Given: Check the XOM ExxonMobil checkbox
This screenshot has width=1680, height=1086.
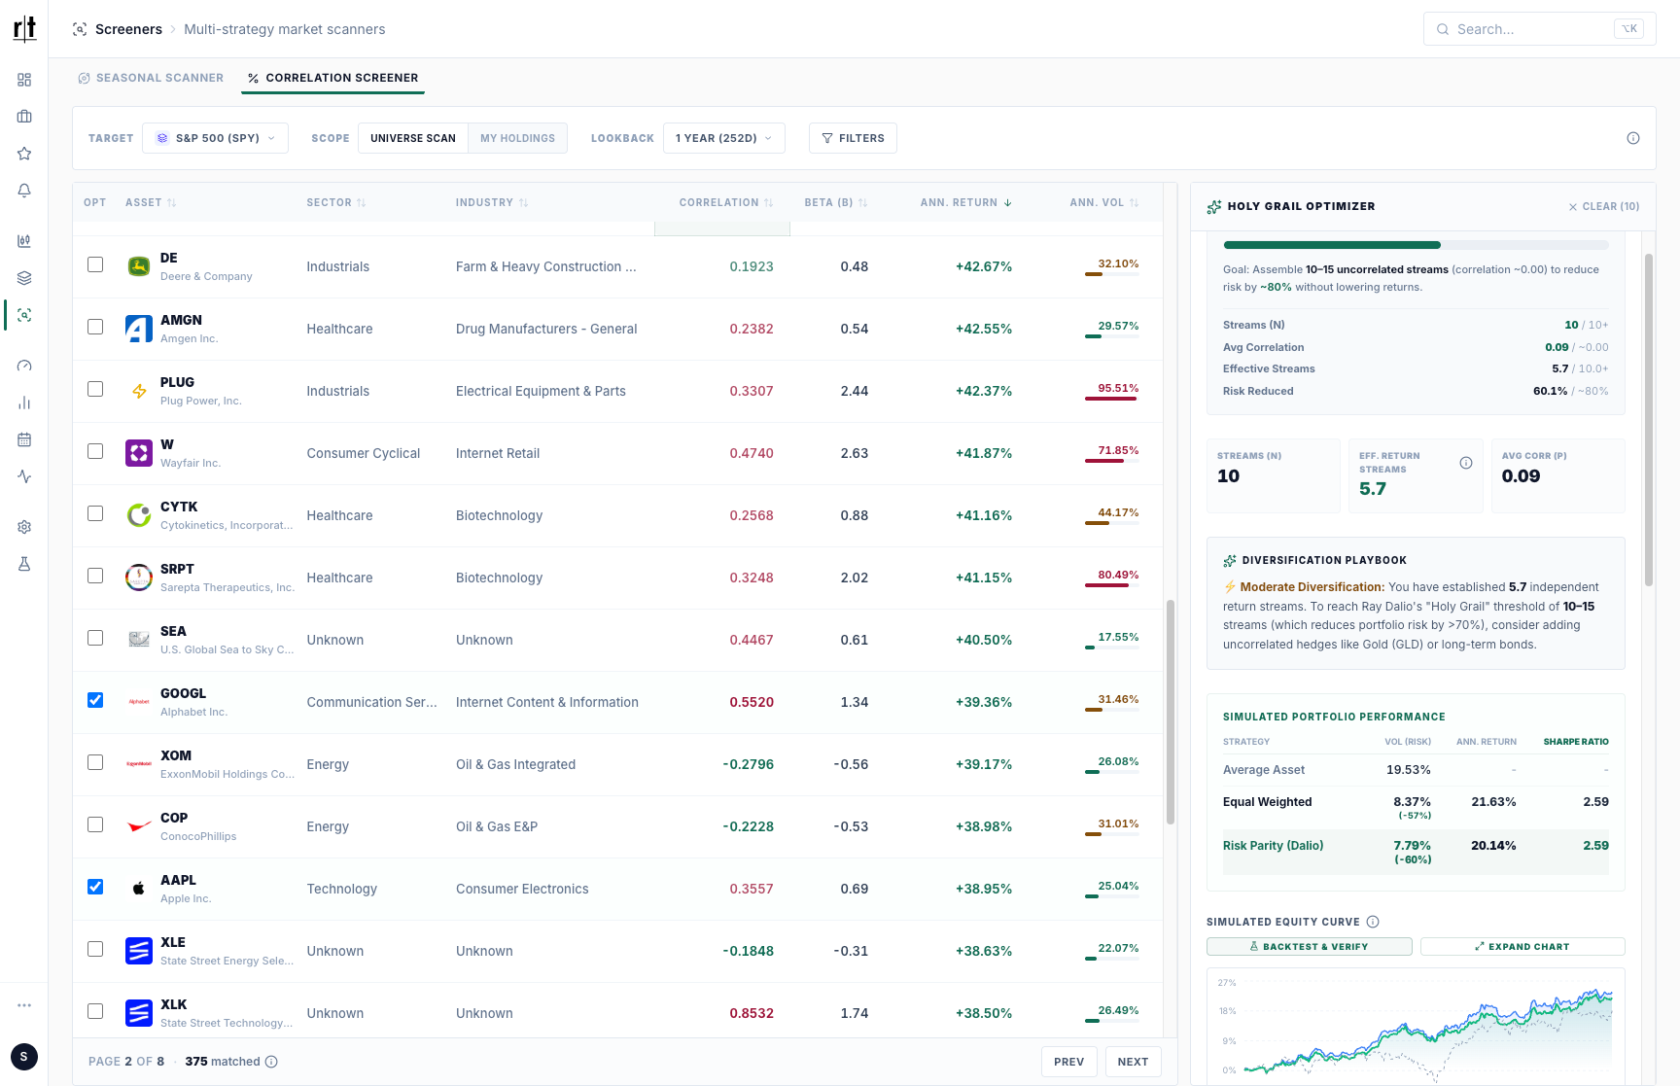Looking at the screenshot, I should click(95, 762).
